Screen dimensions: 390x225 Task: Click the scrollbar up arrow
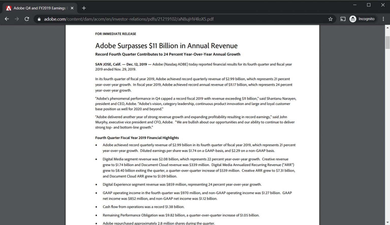[x=387, y=27]
